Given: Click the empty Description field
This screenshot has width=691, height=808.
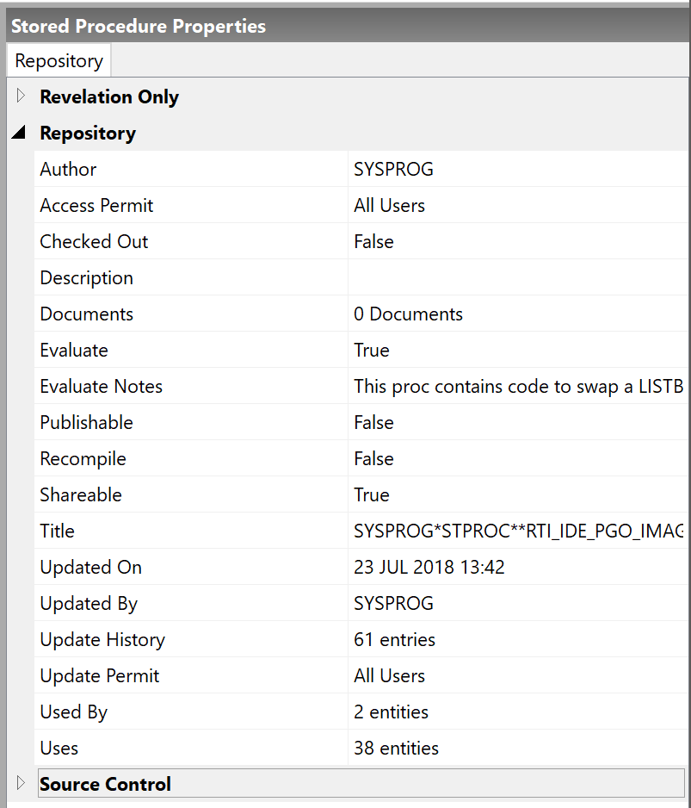Looking at the screenshot, I should coord(516,278).
